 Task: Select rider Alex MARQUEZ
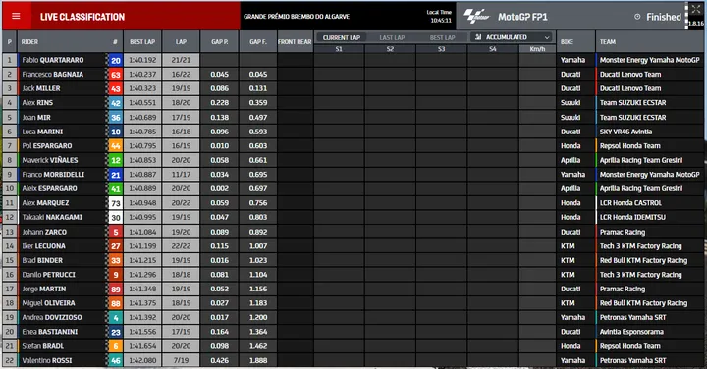(45, 203)
